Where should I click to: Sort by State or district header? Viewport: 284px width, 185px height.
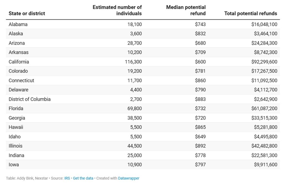(27, 13)
